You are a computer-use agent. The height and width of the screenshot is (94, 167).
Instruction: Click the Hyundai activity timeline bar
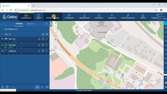pyautogui.click(x=25, y=48)
